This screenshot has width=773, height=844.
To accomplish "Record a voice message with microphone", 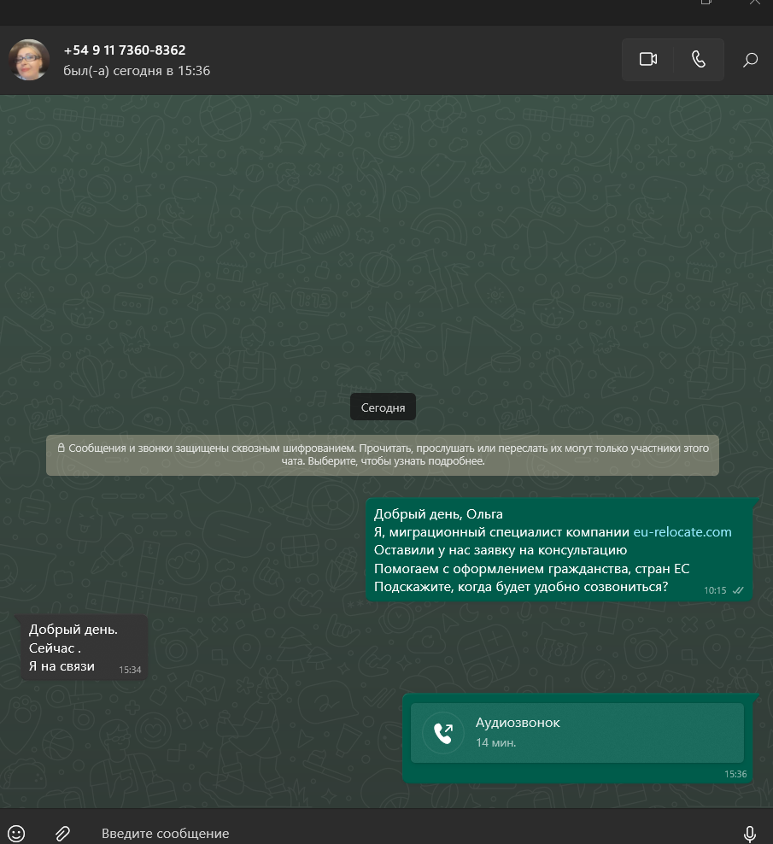I will pyautogui.click(x=749, y=833).
